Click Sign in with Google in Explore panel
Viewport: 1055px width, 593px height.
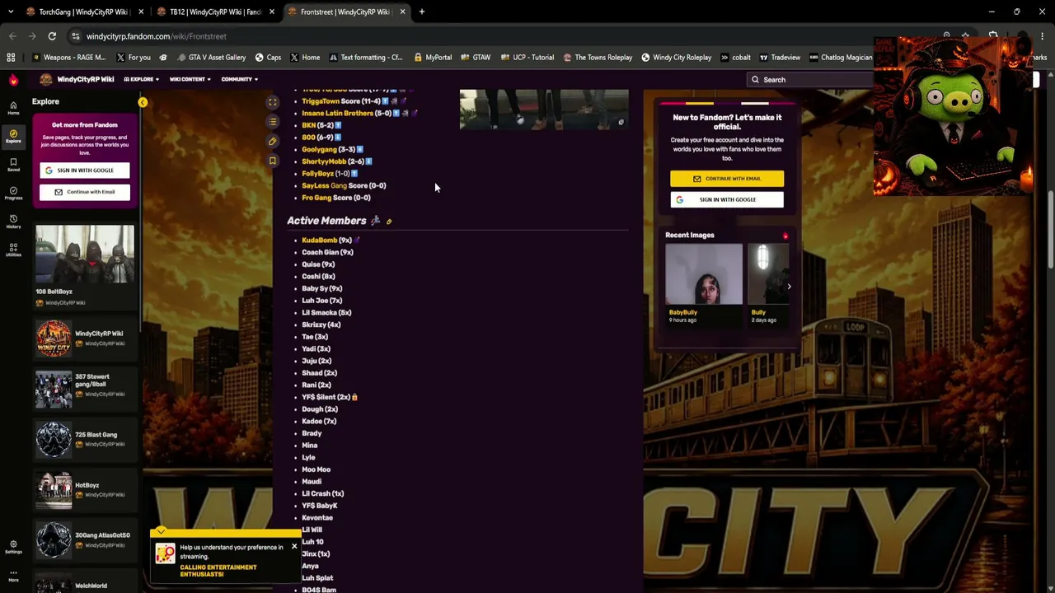[85, 170]
